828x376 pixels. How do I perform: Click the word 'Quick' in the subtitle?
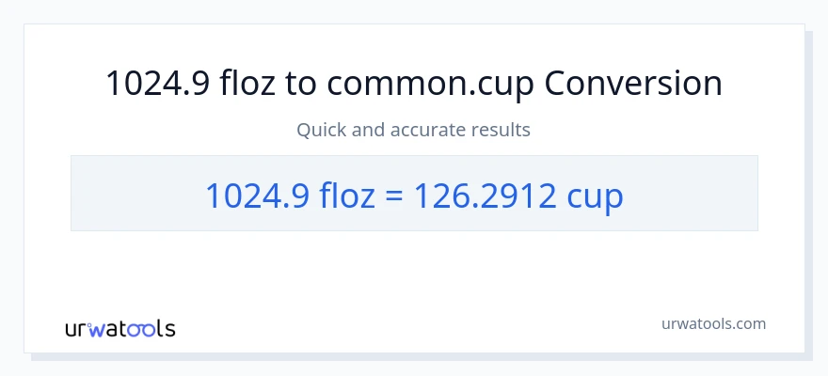point(322,130)
